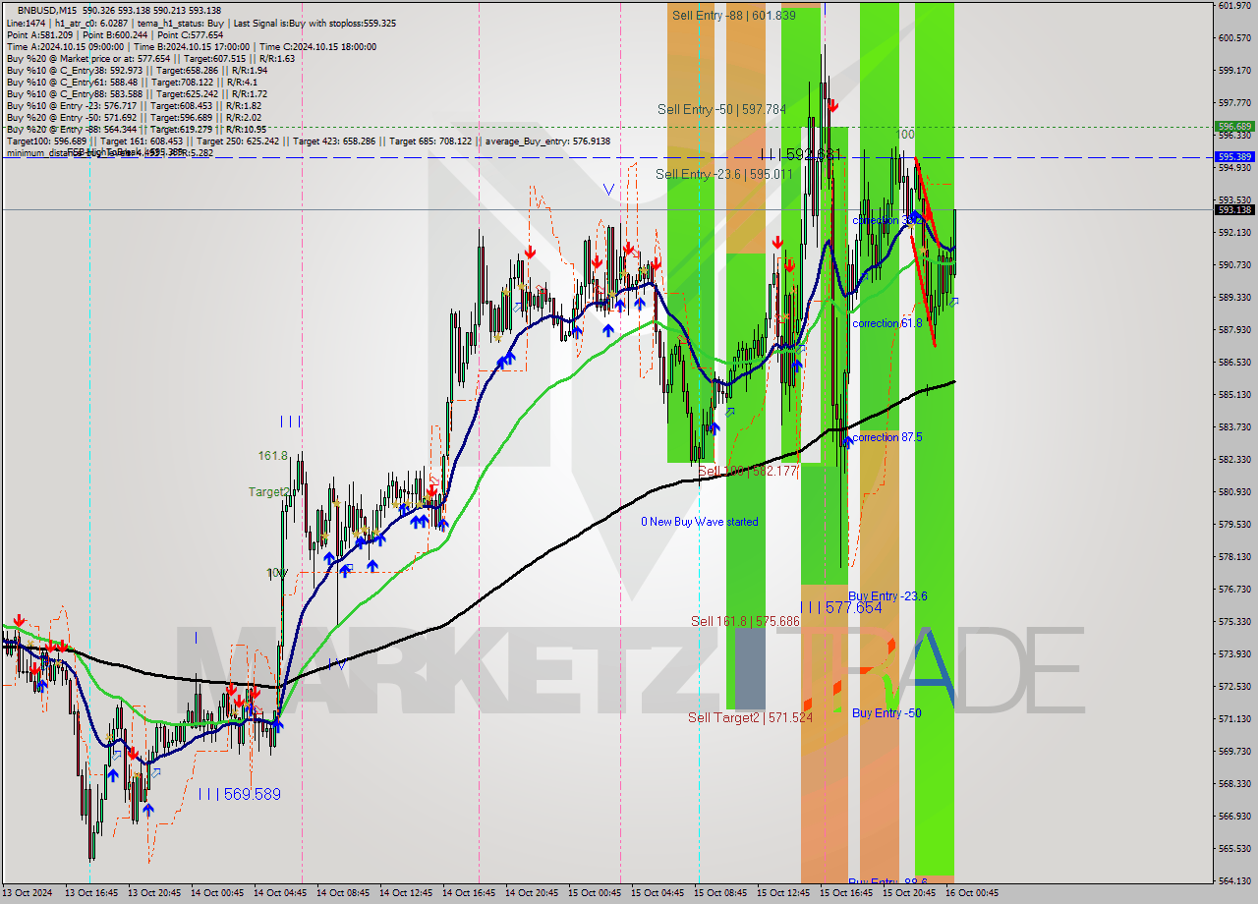This screenshot has width=1258, height=904.
Task: Select the '15 Oct 16:45' time label
Action: tap(846, 893)
